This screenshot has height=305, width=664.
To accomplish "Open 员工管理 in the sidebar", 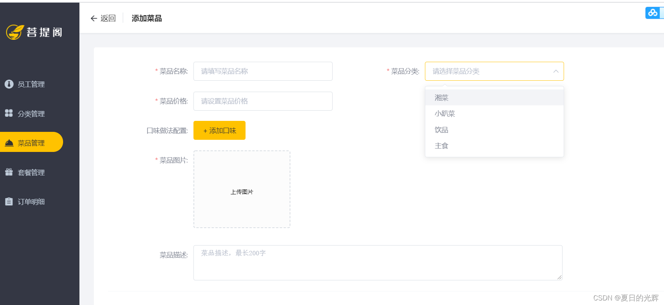I will coord(32,84).
